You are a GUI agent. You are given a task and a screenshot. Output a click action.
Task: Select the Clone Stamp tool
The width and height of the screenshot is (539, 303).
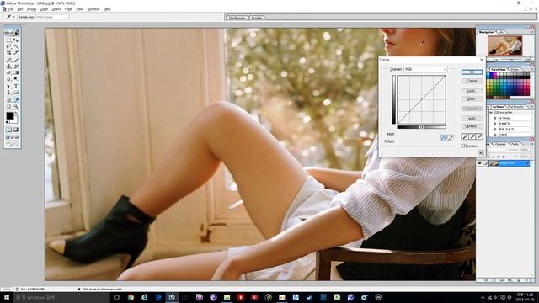click(x=9, y=66)
